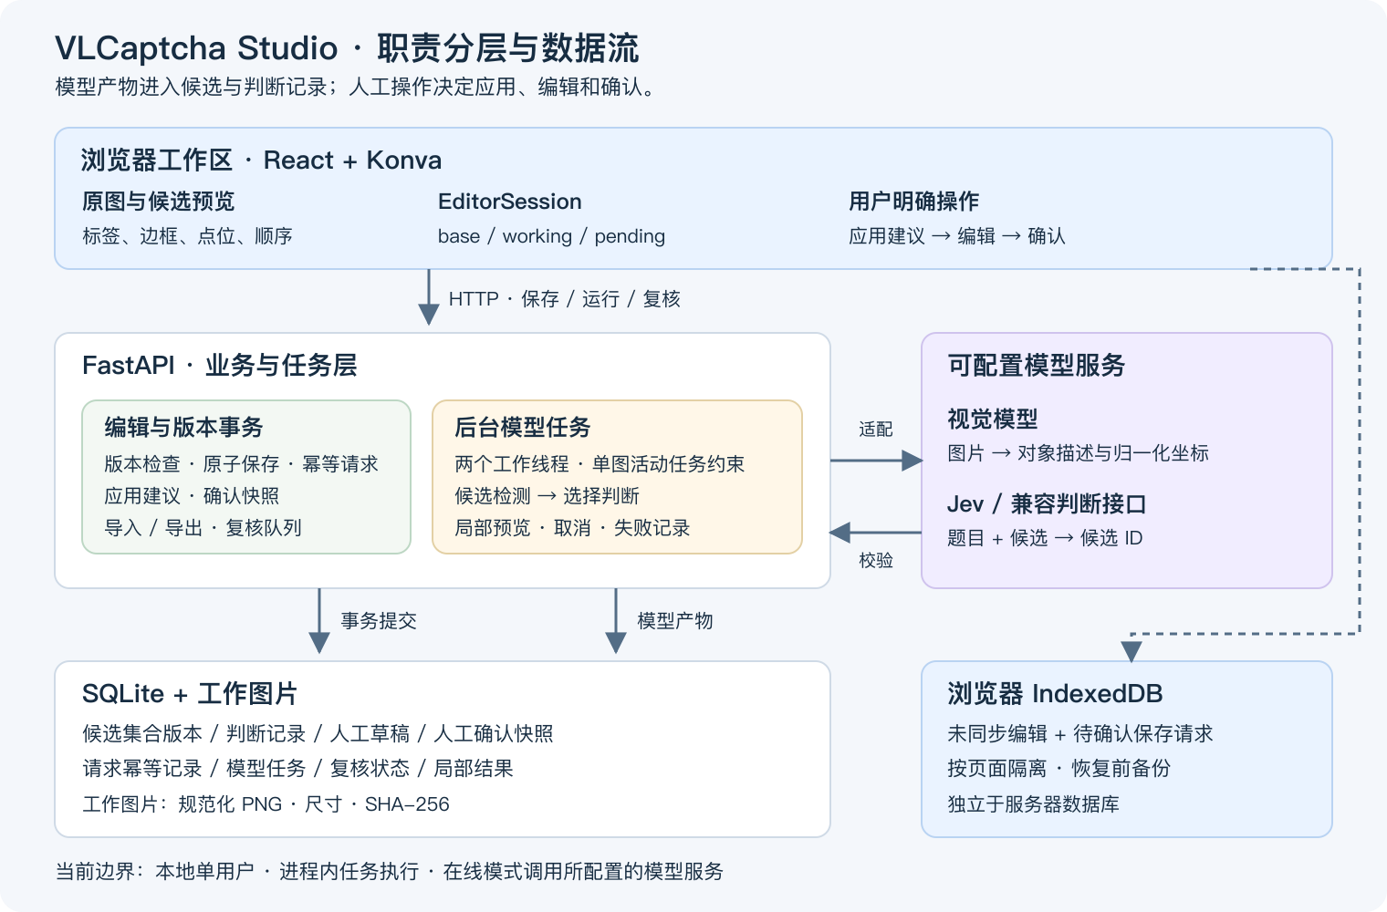Click the subtitle "模型产物进入候选与判断记录" line
1387x912 pixels.
[x=355, y=87]
